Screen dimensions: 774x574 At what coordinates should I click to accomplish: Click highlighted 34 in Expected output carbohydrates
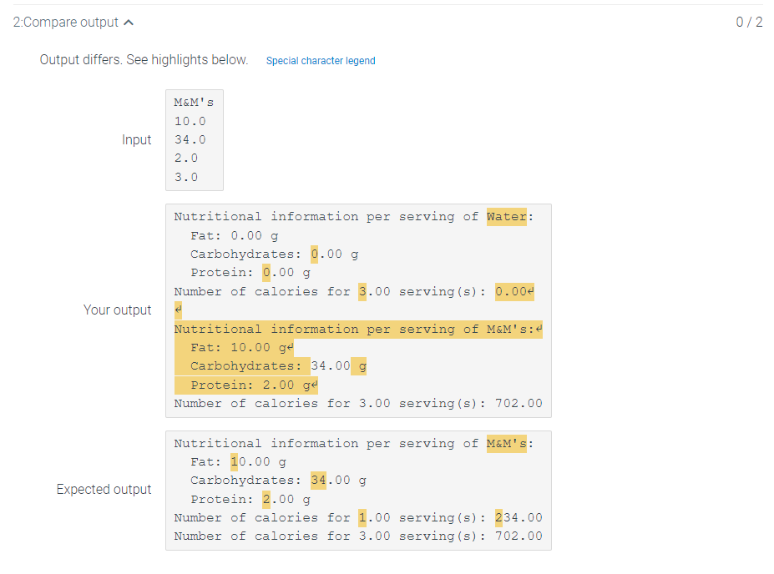[318, 481]
